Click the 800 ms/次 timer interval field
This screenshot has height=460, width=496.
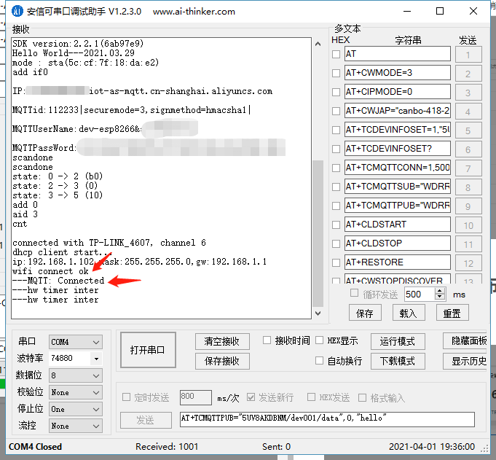coord(195,397)
